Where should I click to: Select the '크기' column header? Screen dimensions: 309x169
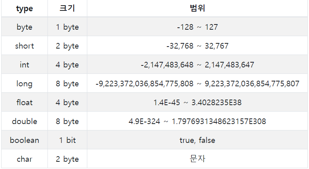67,8
